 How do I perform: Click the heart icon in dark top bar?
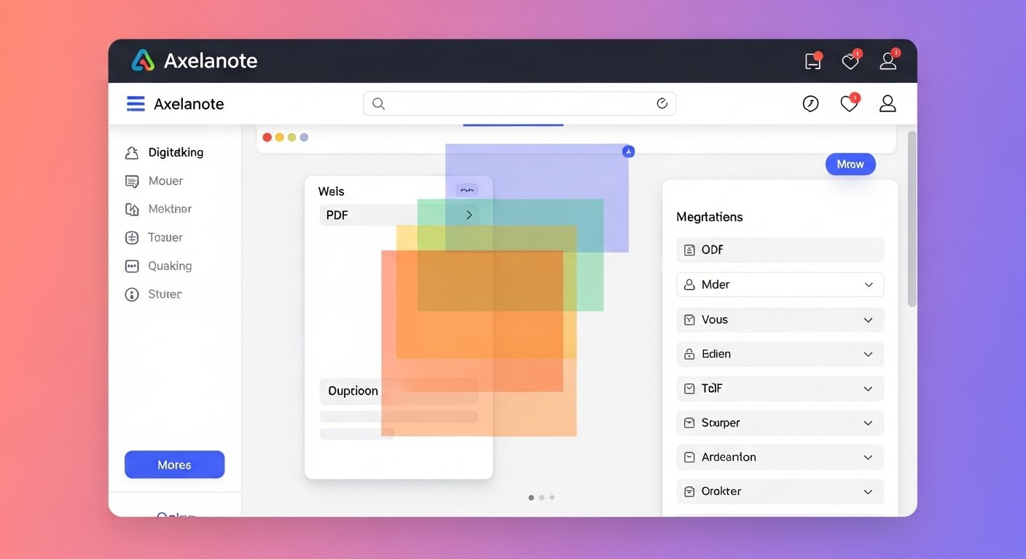(x=850, y=62)
